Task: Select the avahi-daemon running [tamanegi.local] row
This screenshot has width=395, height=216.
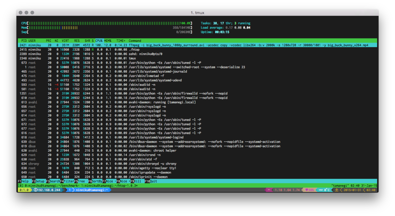Action: [x=197, y=102]
